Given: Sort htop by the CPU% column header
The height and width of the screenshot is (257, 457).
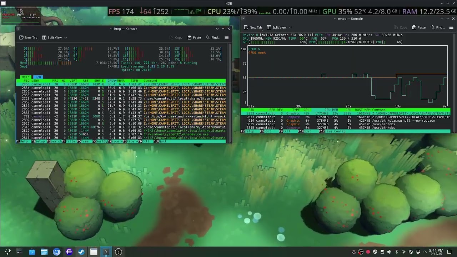Looking at the screenshot, I should [x=112, y=81].
